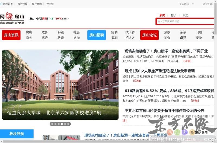Image resolution: width=217 pixels, height=143 pixels.
Task: Open the blue 现场实拍确定了 article title below
Action: (x=126, y=135)
